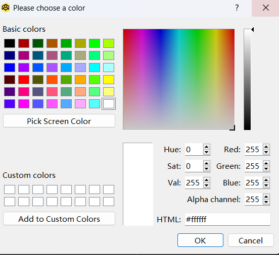
Task: Click the question mark help icon
Action: (237, 8)
